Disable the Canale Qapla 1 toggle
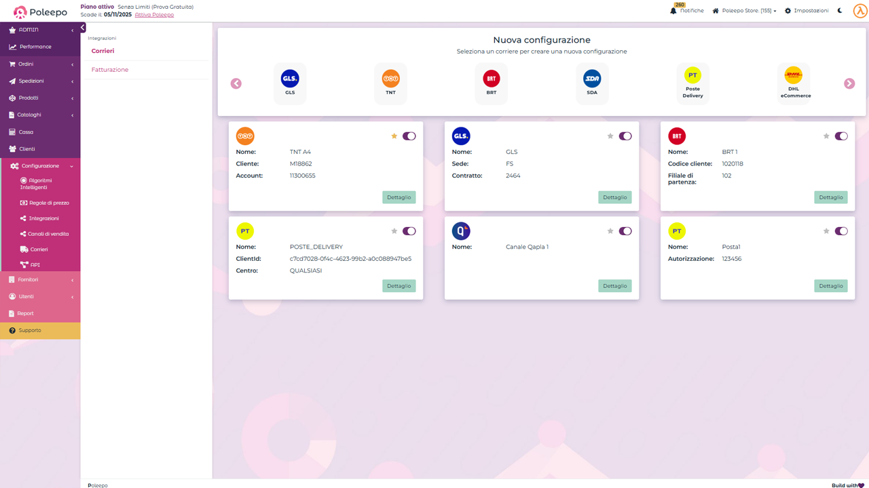Viewport: 869px width, 488px height. pos(625,231)
